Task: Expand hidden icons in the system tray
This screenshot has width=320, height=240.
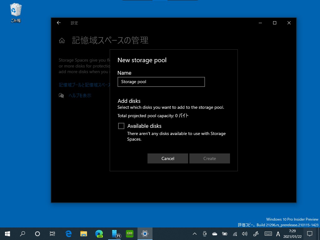Action: [194, 233]
